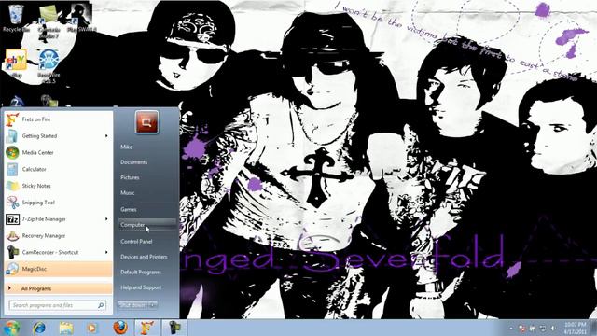597x336 pixels.
Task: Open Music library link
Action: [x=147, y=193]
